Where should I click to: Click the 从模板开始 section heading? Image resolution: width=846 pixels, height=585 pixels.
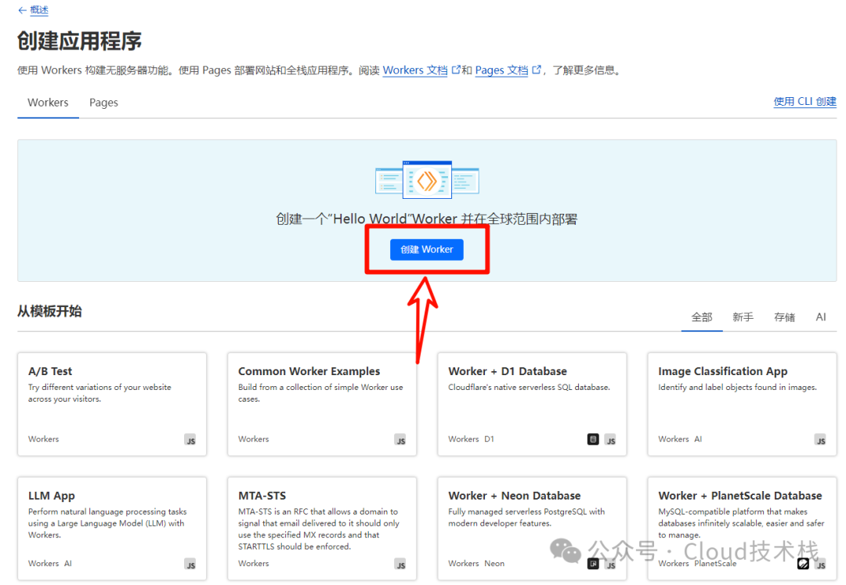click(49, 311)
